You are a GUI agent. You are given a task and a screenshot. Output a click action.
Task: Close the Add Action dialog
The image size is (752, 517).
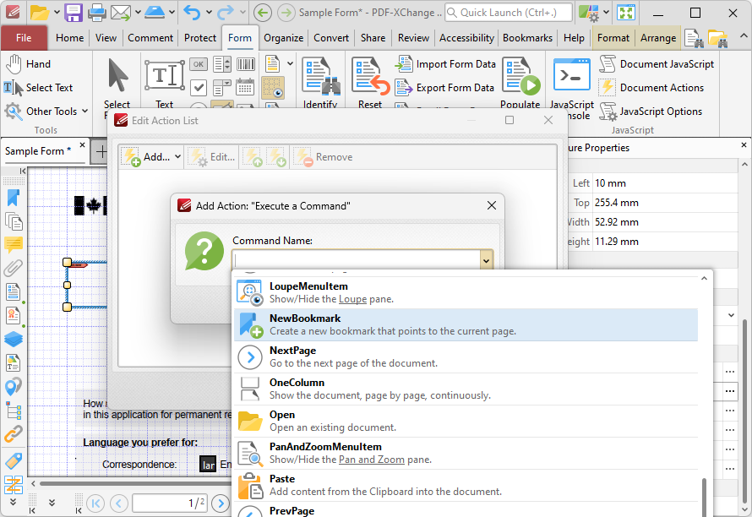click(492, 206)
